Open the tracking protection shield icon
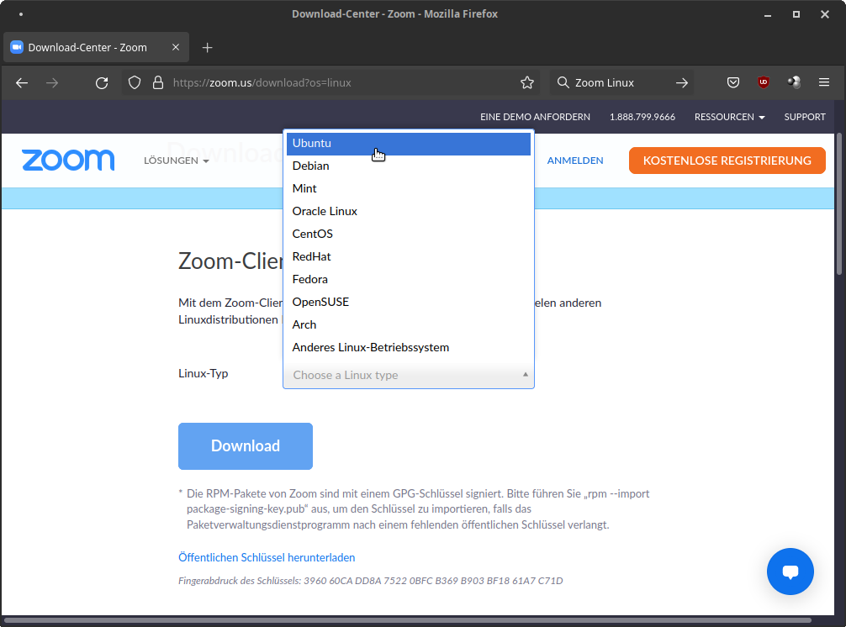846x627 pixels. 135,82
